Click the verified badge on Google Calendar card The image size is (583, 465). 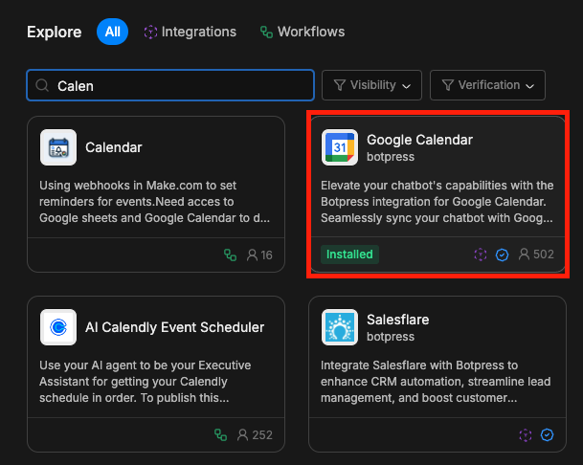pyautogui.click(x=502, y=255)
